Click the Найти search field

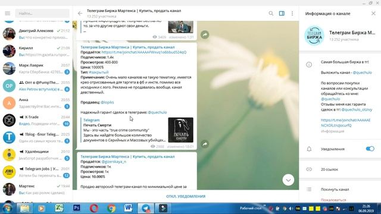[42, 13]
